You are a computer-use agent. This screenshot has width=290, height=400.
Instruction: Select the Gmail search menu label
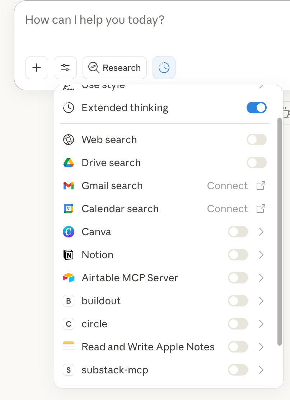click(x=112, y=186)
